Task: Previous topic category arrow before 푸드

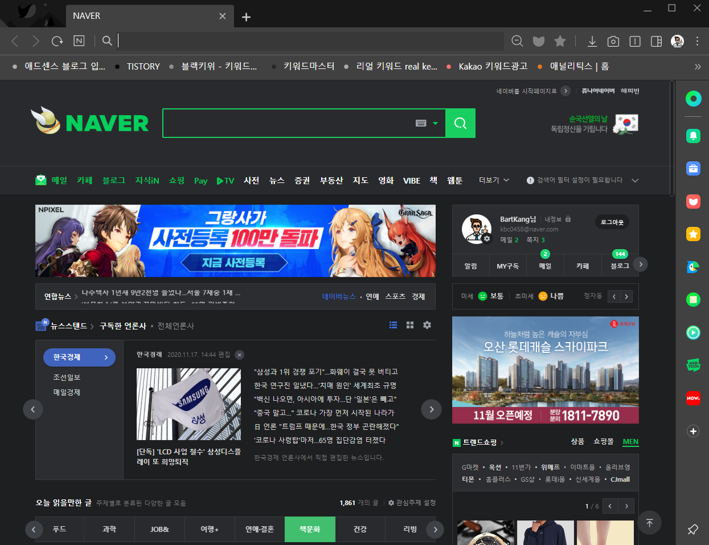Action: point(34,530)
